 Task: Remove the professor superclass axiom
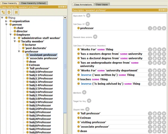159,28
